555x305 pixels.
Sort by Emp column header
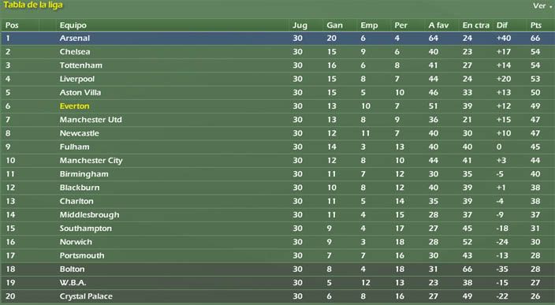click(x=369, y=25)
